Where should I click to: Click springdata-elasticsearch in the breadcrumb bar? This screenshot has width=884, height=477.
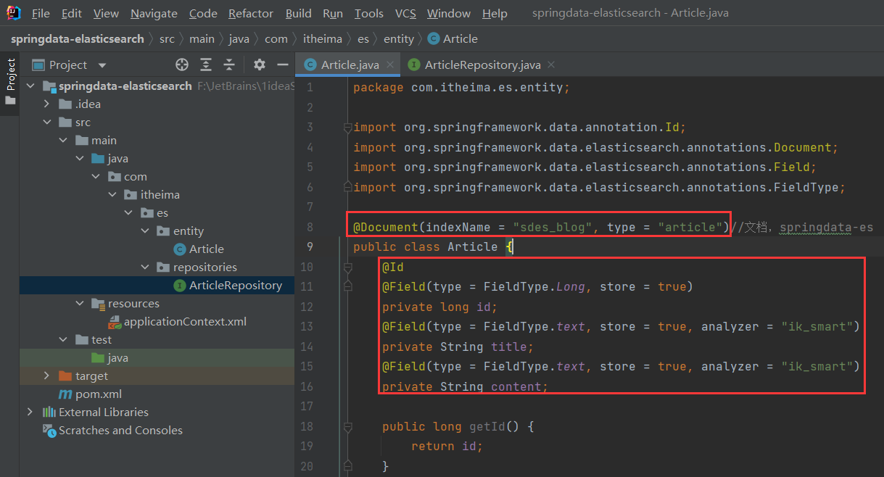(78, 38)
